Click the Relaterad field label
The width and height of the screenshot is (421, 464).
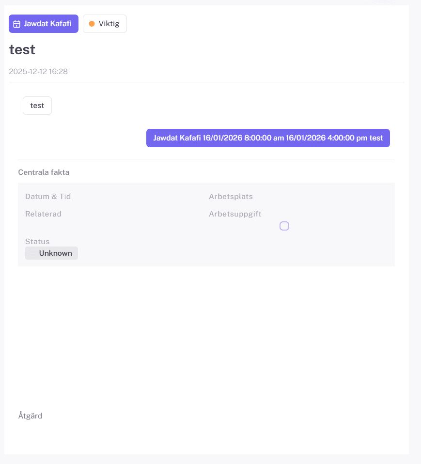point(43,214)
